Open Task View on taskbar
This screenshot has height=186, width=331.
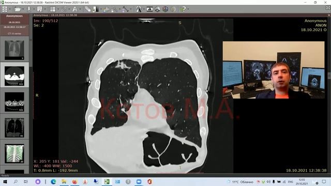26,181
